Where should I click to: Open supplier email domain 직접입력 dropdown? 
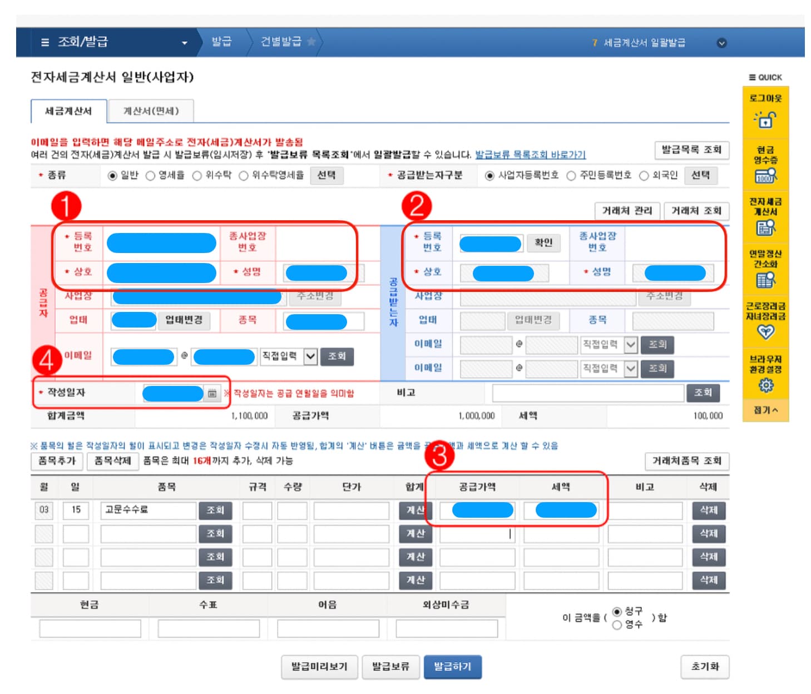coord(289,356)
